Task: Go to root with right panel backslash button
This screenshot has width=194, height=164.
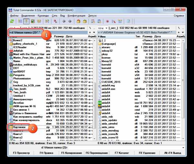Action: pos(179,28)
